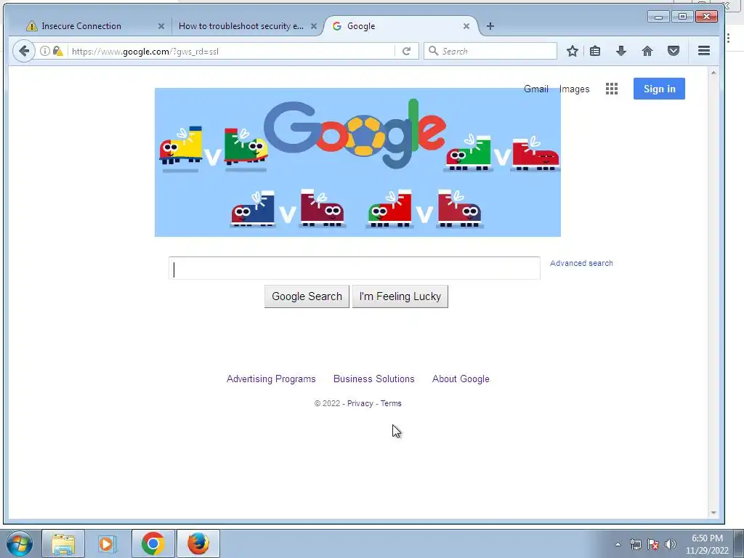Click the page scrollbar up arrow

(x=713, y=73)
